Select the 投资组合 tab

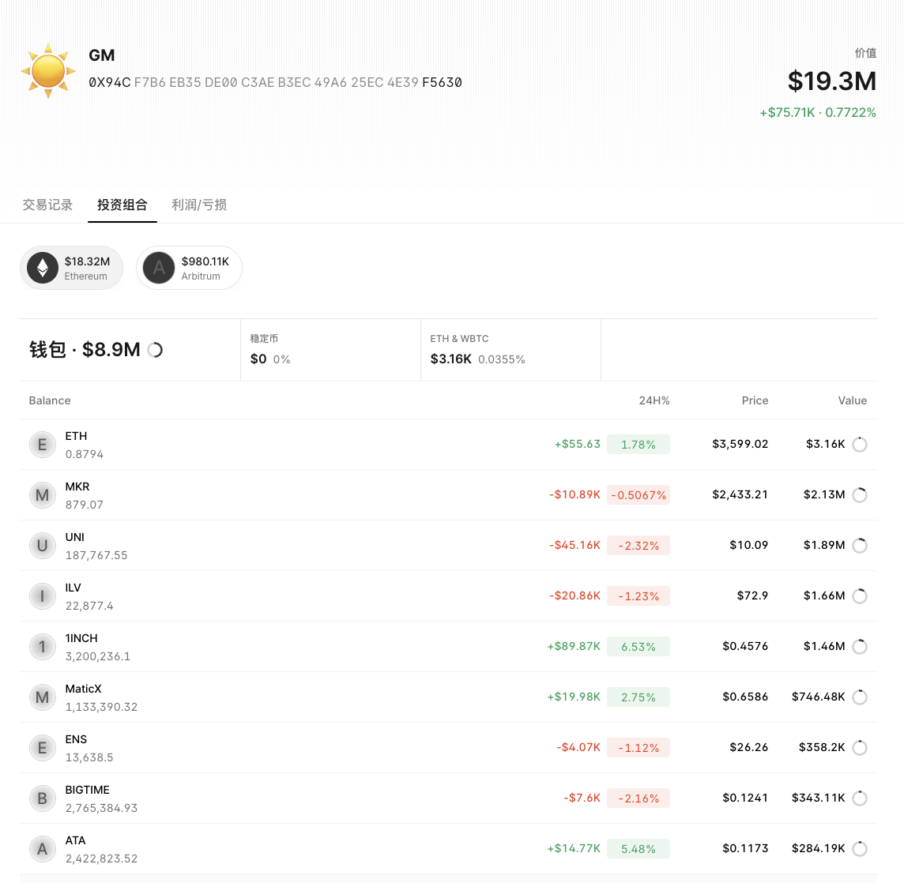pos(122,205)
